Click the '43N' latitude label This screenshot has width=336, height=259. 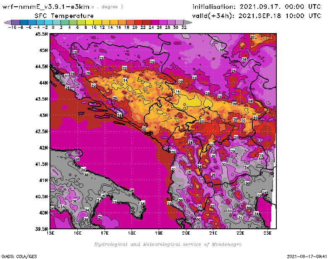pos(43,115)
